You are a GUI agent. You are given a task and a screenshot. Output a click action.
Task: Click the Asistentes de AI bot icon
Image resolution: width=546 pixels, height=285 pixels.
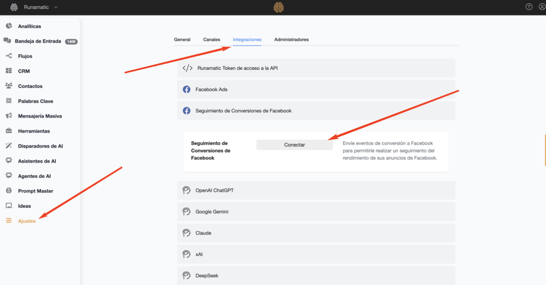pyautogui.click(x=9, y=160)
